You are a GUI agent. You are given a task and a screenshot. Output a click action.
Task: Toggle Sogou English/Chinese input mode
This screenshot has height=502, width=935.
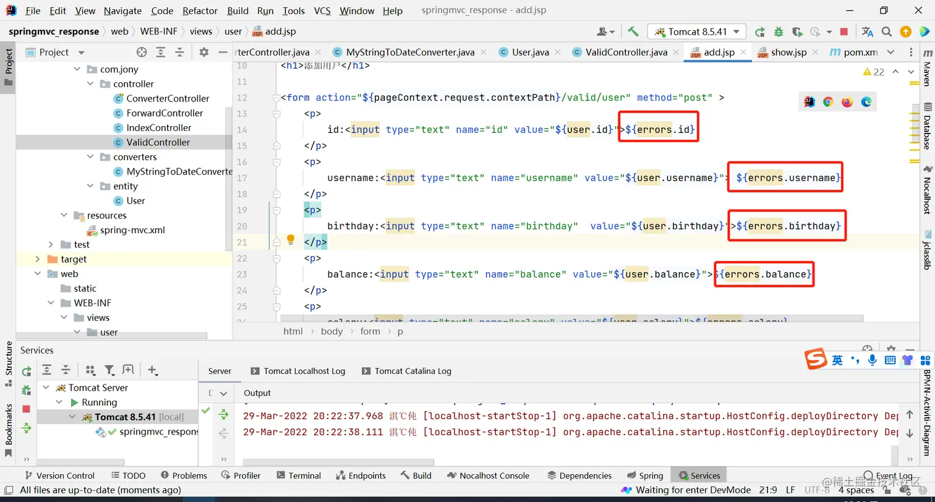[x=837, y=360]
